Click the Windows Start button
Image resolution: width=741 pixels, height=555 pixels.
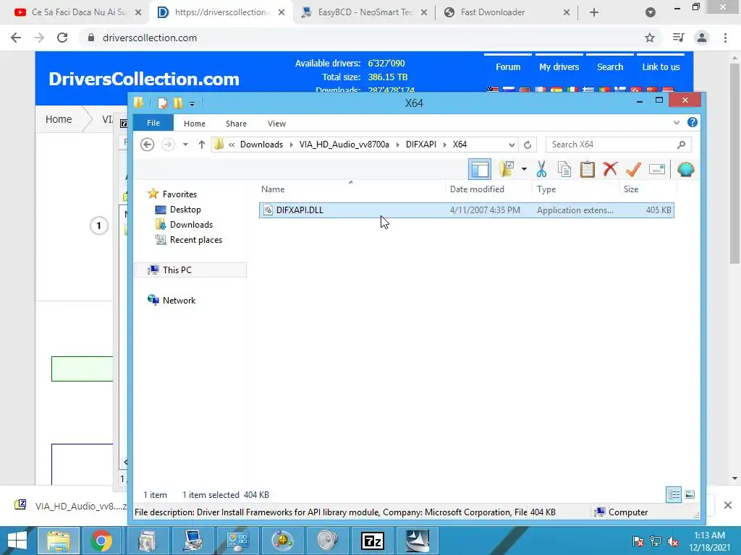click(17, 541)
